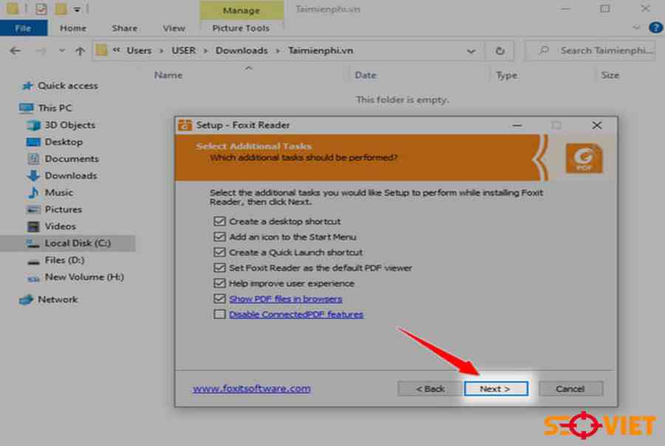Click the quick access toolbar new folder icon
This screenshot has width=665, height=446.
(61, 9)
